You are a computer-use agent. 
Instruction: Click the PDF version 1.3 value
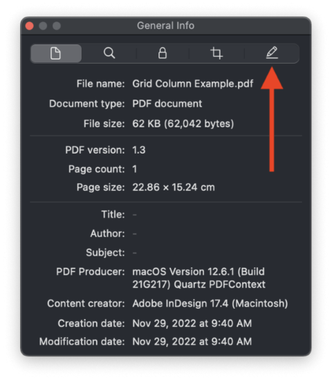click(139, 150)
